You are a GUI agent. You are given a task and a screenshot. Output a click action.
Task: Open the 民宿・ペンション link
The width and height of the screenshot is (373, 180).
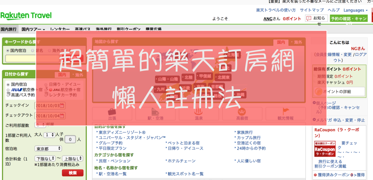pos(115,161)
